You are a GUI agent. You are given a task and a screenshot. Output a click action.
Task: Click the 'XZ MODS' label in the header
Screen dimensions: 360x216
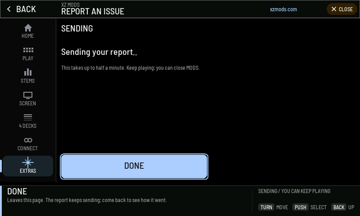coord(71,4)
